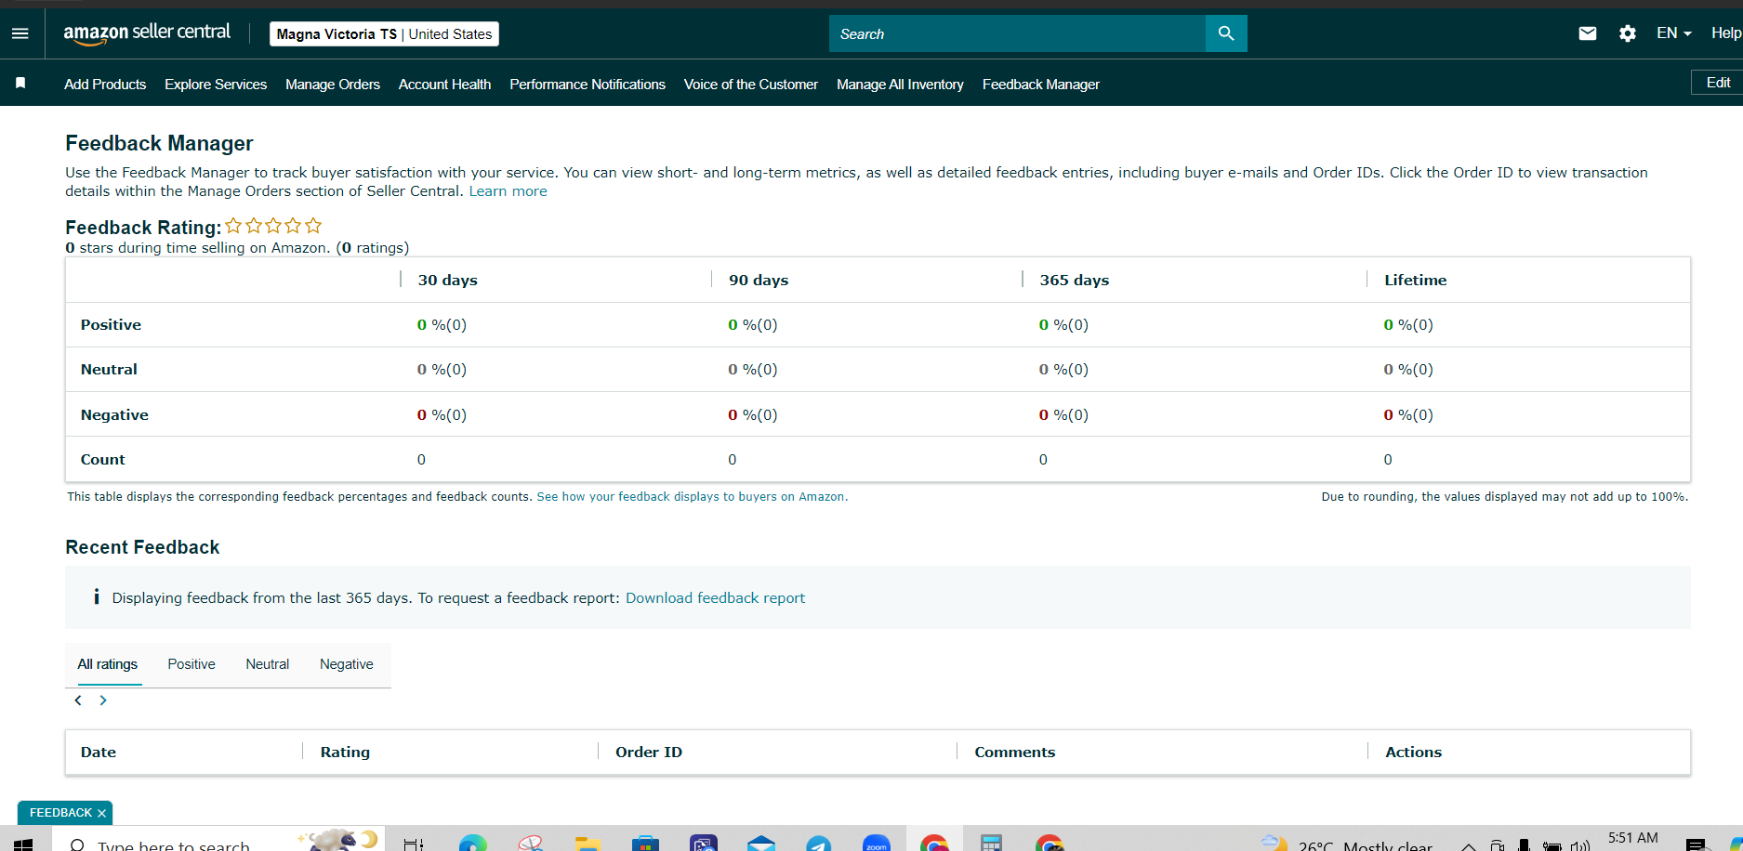The width and height of the screenshot is (1743, 851).
Task: Click the search magnifier button
Action: tap(1226, 33)
